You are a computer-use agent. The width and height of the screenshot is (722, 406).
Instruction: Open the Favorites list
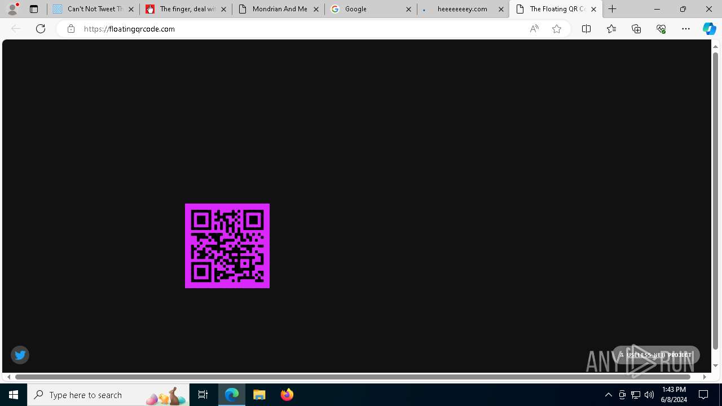click(x=611, y=29)
